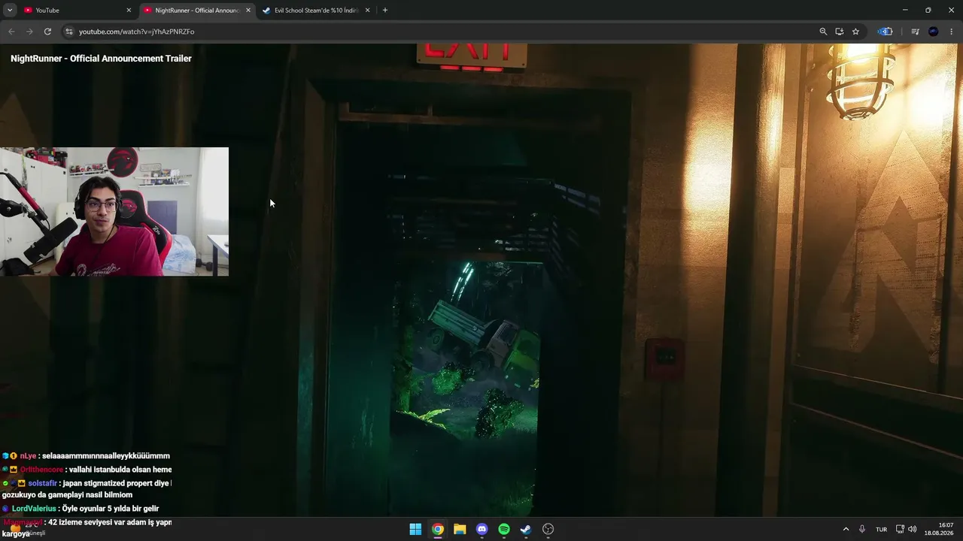
Task: Close the NightRunner trailer tab
Action: click(248, 11)
